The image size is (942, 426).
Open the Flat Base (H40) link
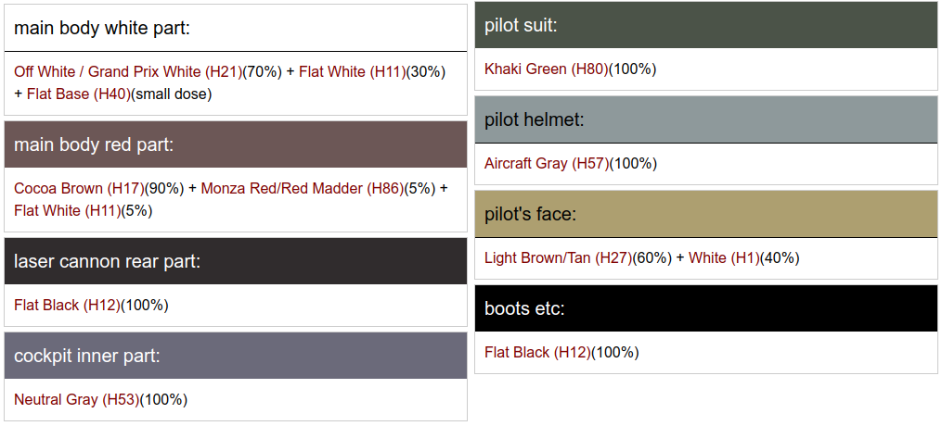coord(79,94)
